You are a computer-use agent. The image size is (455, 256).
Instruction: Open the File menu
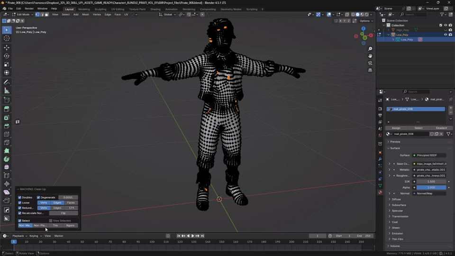click(10, 9)
